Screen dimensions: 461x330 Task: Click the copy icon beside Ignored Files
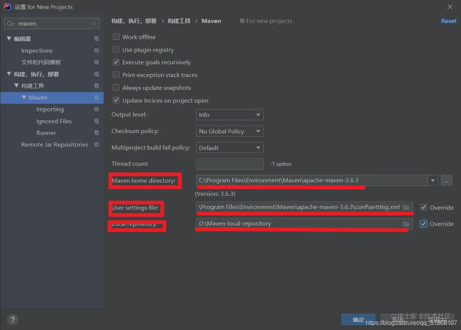pyautogui.click(x=96, y=121)
